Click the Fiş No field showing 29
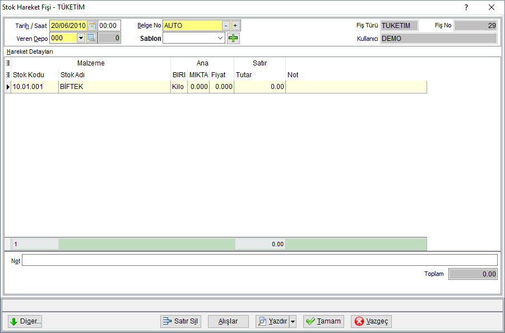 pyautogui.click(x=475, y=25)
